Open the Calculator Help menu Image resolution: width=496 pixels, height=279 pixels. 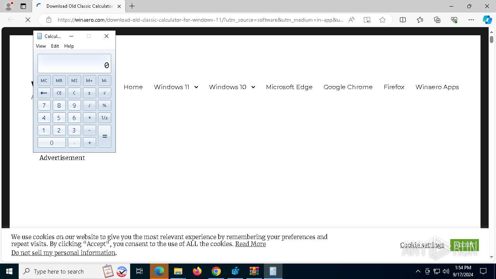pyautogui.click(x=69, y=46)
